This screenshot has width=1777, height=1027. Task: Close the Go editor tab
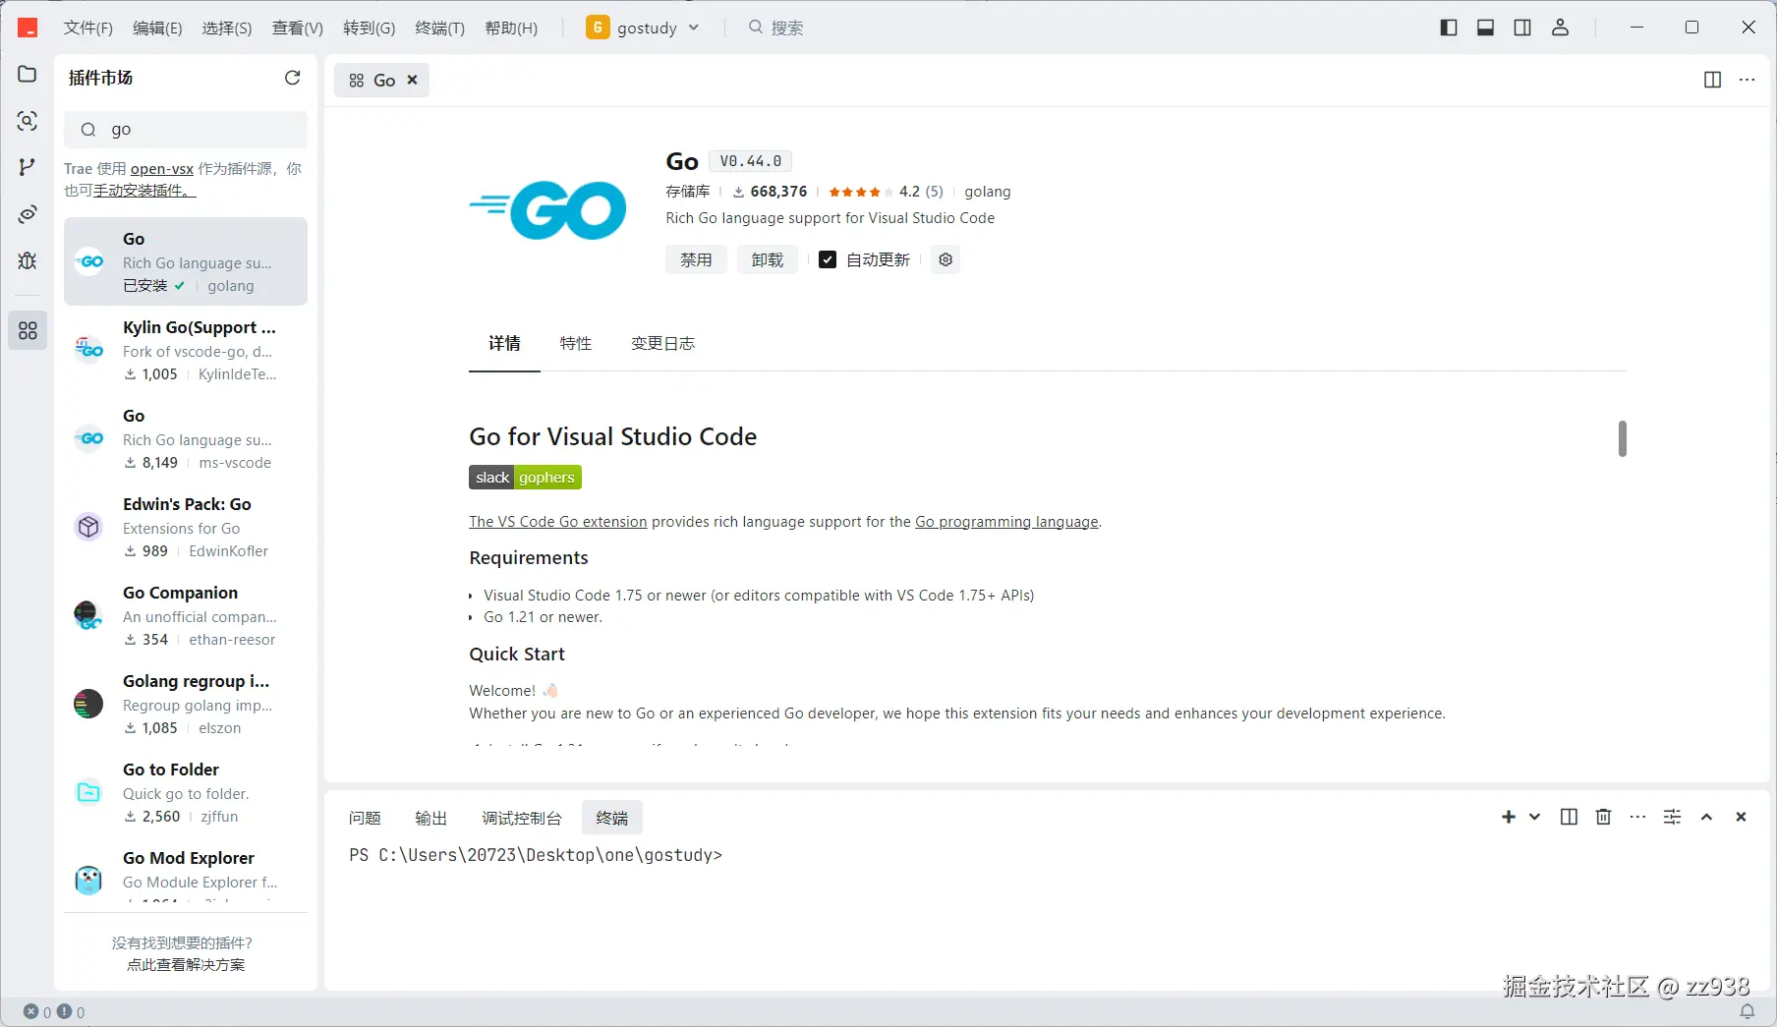point(413,80)
